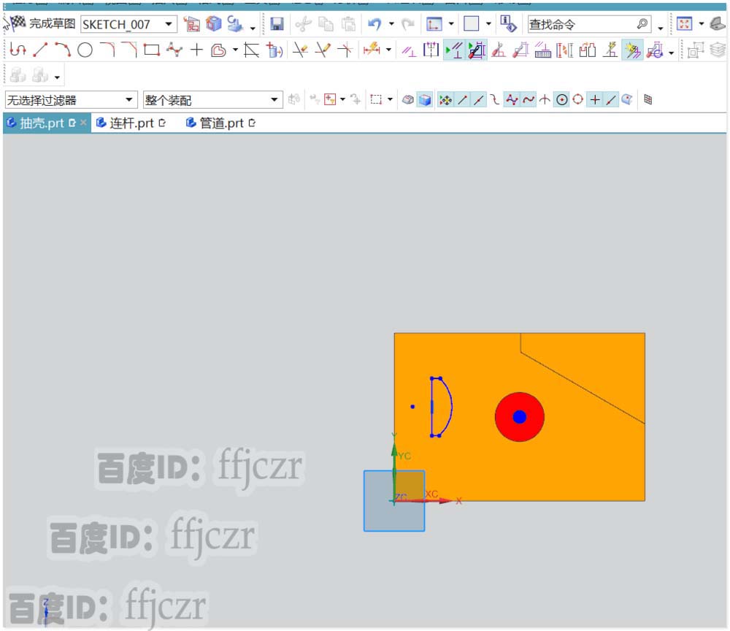Toggle Quadrant Point snap
This screenshot has height=631, width=730.
(577, 99)
